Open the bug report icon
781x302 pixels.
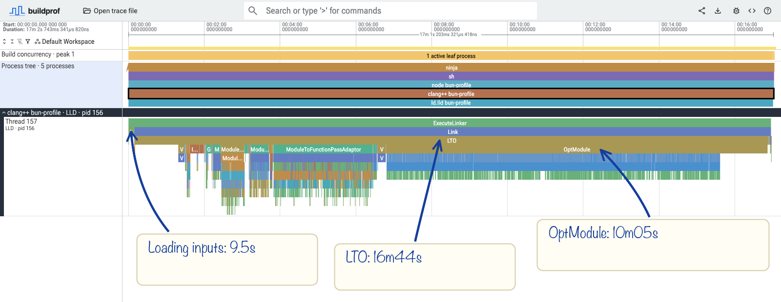tap(736, 11)
